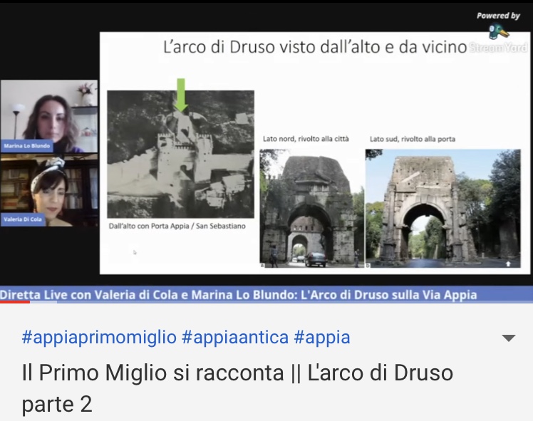
Task: Click the StreamYard duck logo
Action: [498, 32]
